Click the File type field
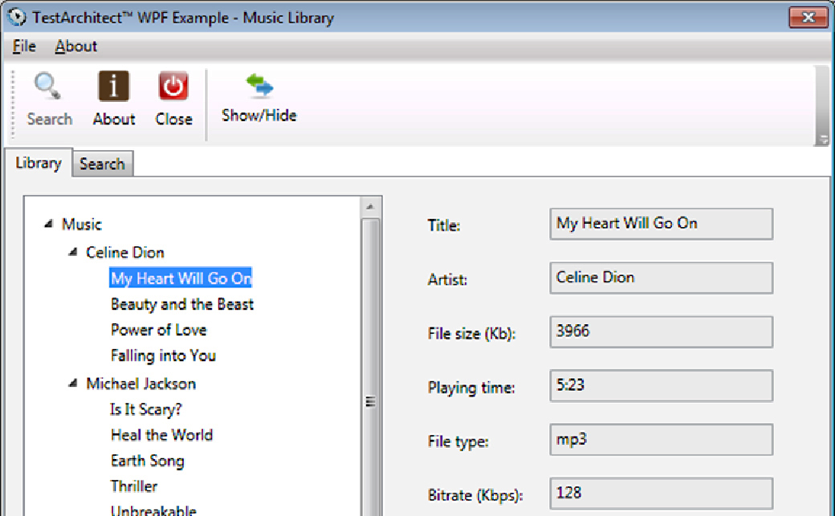The width and height of the screenshot is (835, 516). (661, 439)
